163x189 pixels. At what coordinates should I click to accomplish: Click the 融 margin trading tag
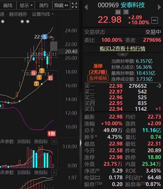click(x=118, y=12)
